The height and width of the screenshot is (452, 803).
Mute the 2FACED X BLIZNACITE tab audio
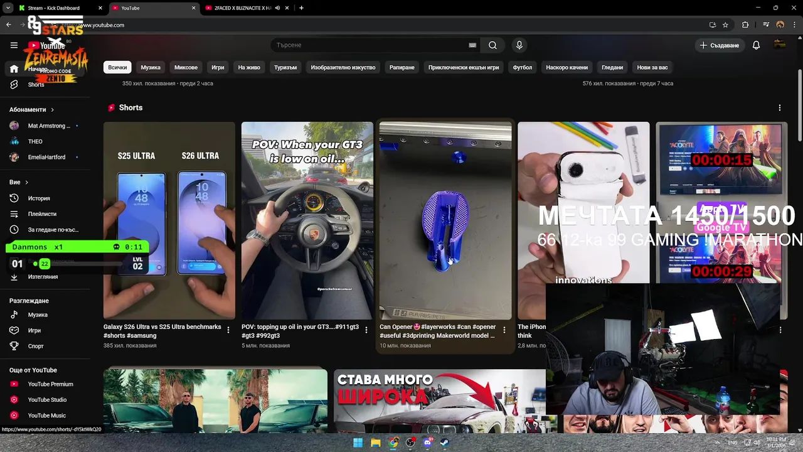277,8
